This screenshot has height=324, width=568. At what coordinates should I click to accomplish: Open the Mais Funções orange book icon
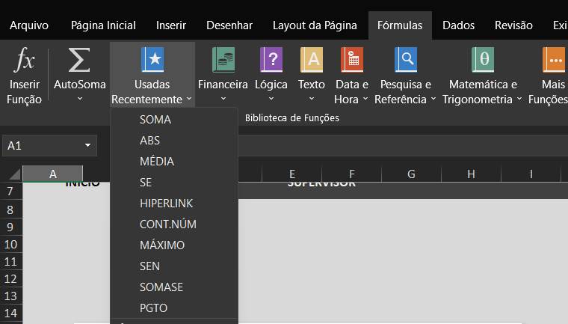pos(554,60)
